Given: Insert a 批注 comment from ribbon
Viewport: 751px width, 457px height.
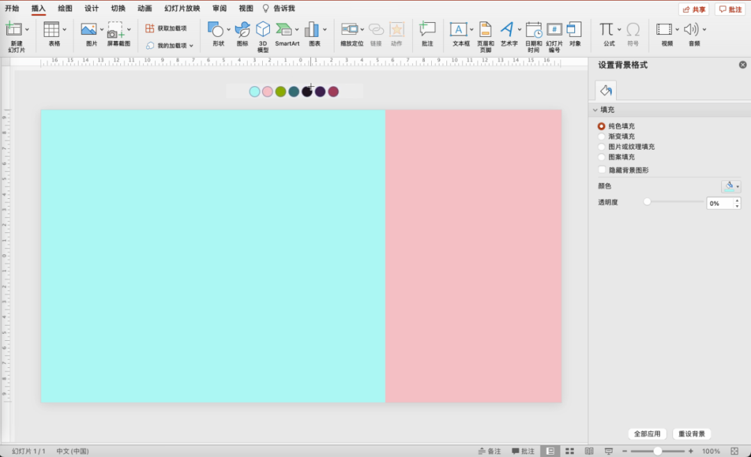Looking at the screenshot, I should [427, 29].
